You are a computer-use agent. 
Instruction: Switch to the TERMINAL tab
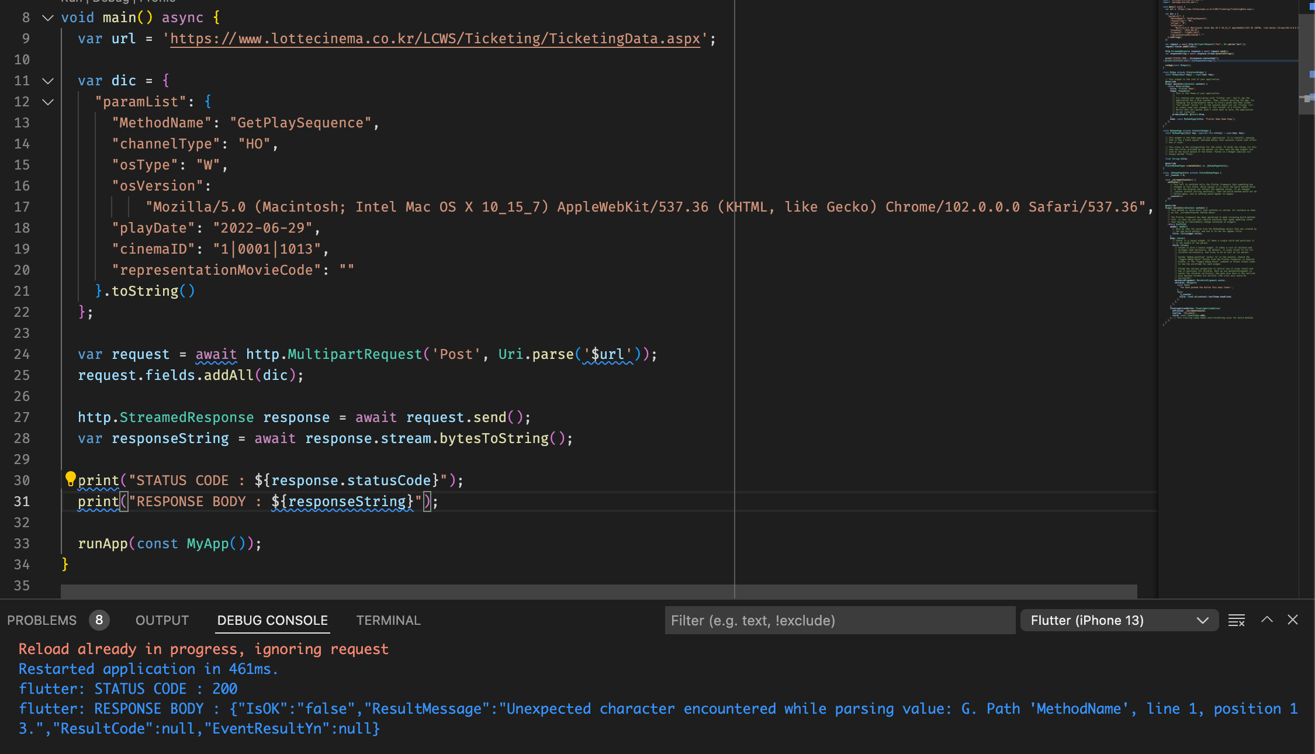[388, 620]
